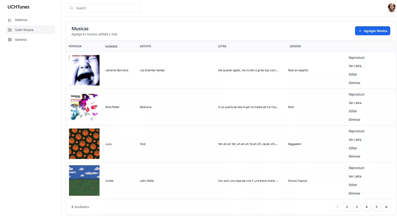Go to the Generos section
Screen dimensions: 397x216
point(21,40)
